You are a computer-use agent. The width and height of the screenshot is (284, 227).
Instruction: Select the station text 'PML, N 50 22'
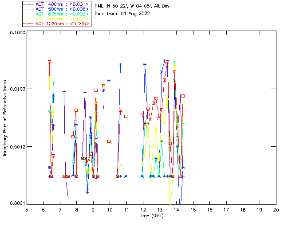pos(110,6)
